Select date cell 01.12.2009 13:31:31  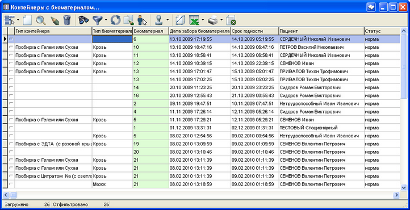coord(200,128)
